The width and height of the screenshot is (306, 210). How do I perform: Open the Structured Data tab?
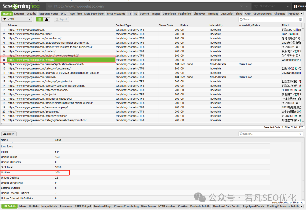[262, 14]
